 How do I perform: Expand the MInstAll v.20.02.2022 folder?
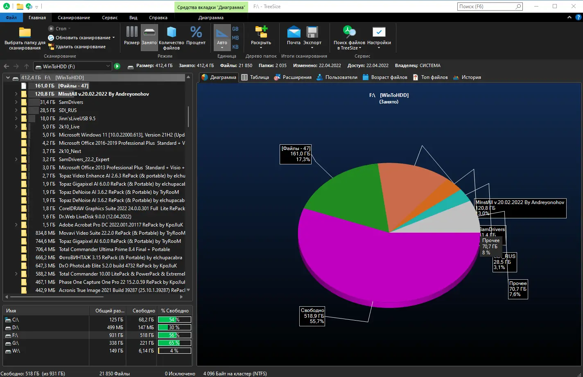pos(16,94)
